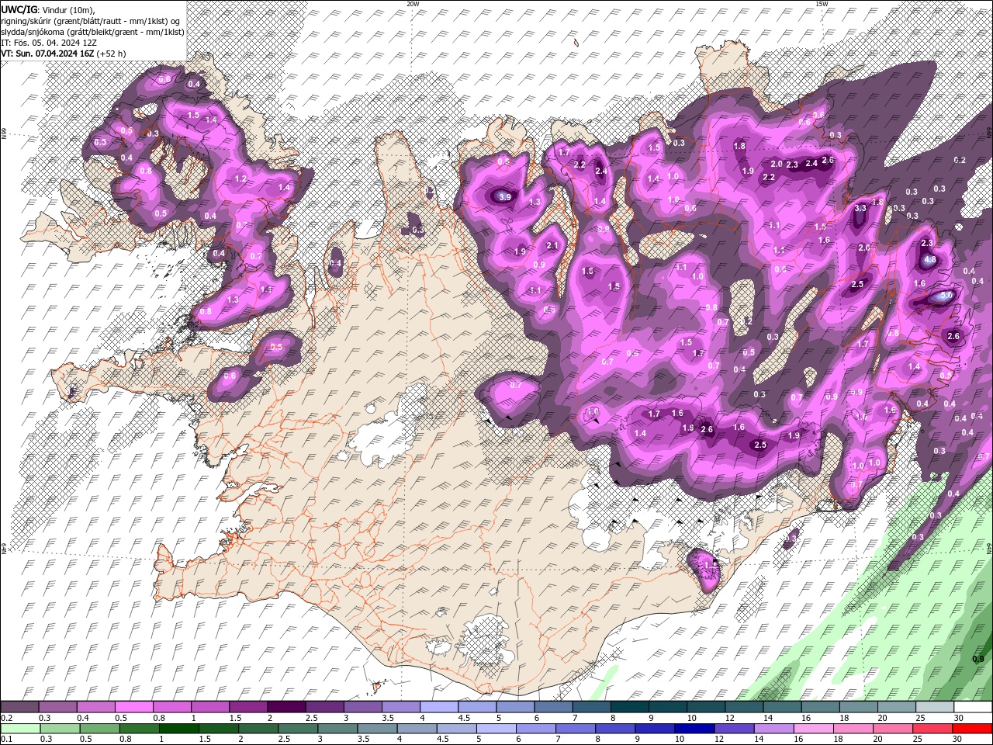Screen dimensions: 993x745
Task: Click the '25' label in the upper legend row
Action: point(920,718)
